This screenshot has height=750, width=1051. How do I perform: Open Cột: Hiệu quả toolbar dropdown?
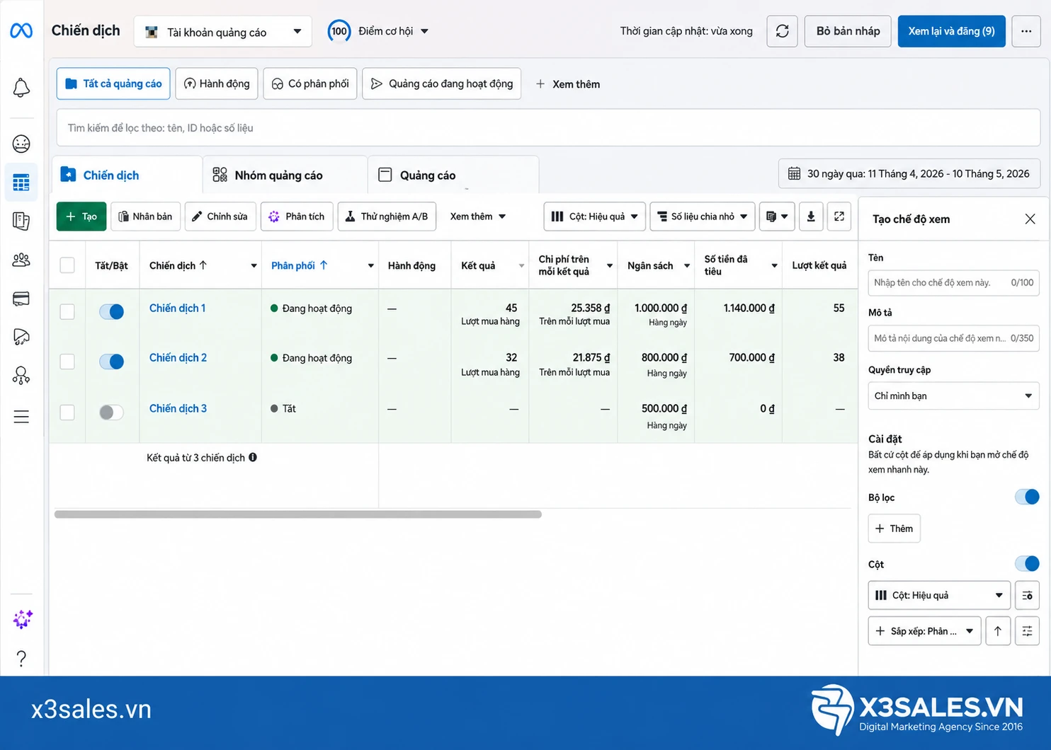595,217
